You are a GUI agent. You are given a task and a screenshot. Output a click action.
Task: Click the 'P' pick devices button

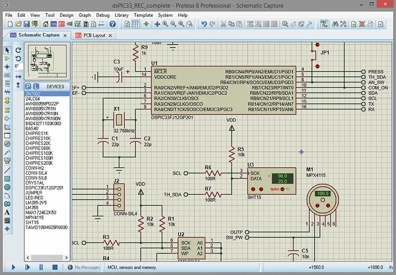tap(28, 87)
